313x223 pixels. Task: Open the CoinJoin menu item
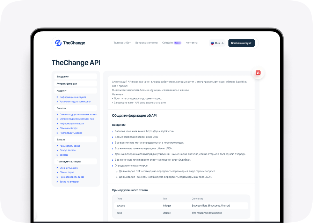point(167,43)
